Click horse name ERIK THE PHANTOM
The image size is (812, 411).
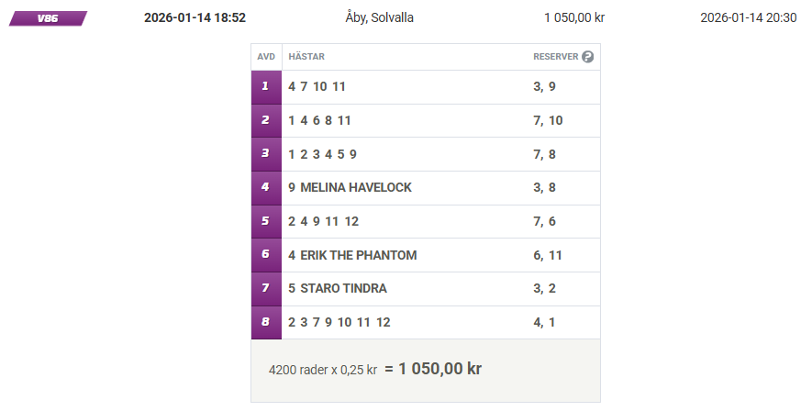(x=358, y=255)
